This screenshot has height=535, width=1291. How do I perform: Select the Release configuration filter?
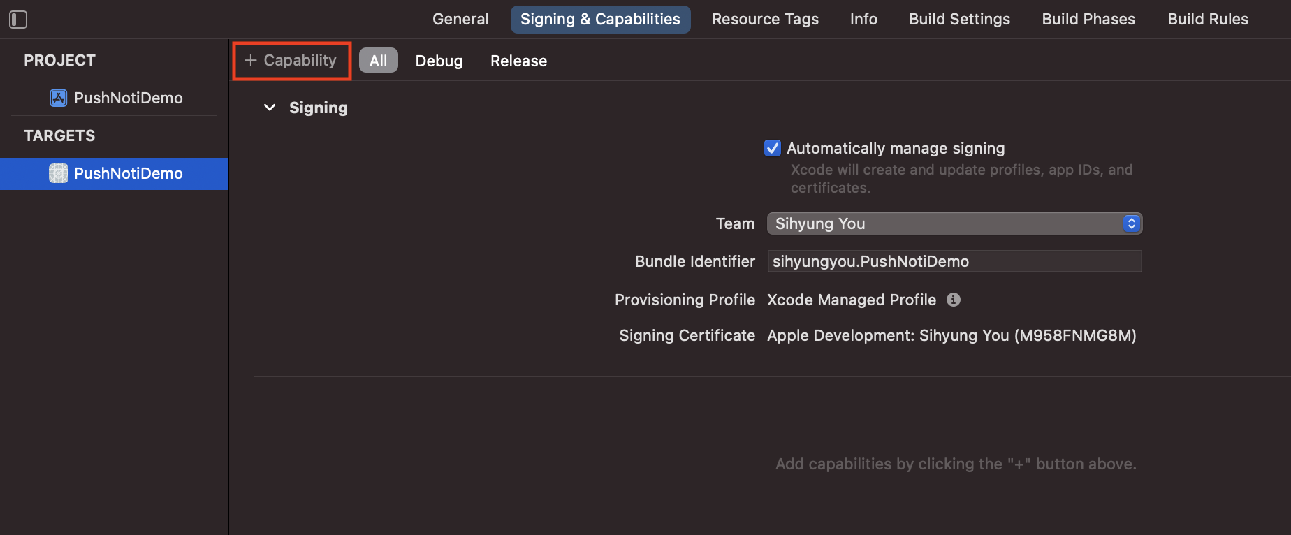click(518, 61)
